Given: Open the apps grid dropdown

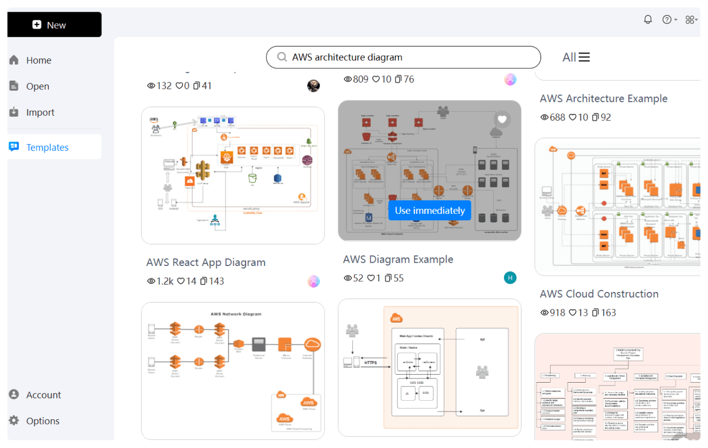Looking at the screenshot, I should point(692,20).
